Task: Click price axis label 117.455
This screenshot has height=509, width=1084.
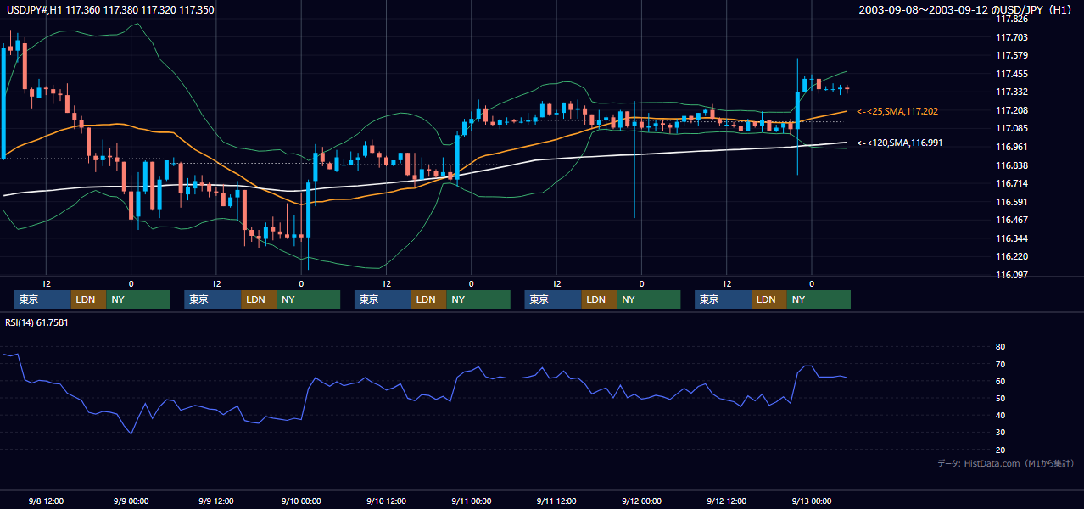Action: tap(1011, 74)
